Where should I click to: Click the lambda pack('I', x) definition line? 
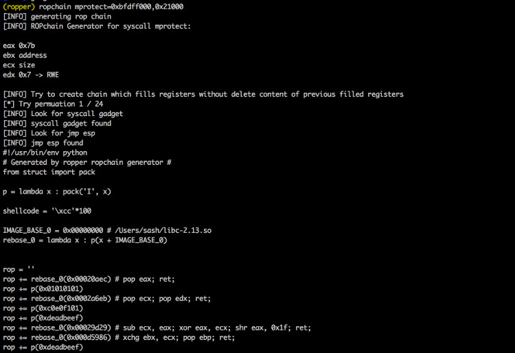[57, 192]
